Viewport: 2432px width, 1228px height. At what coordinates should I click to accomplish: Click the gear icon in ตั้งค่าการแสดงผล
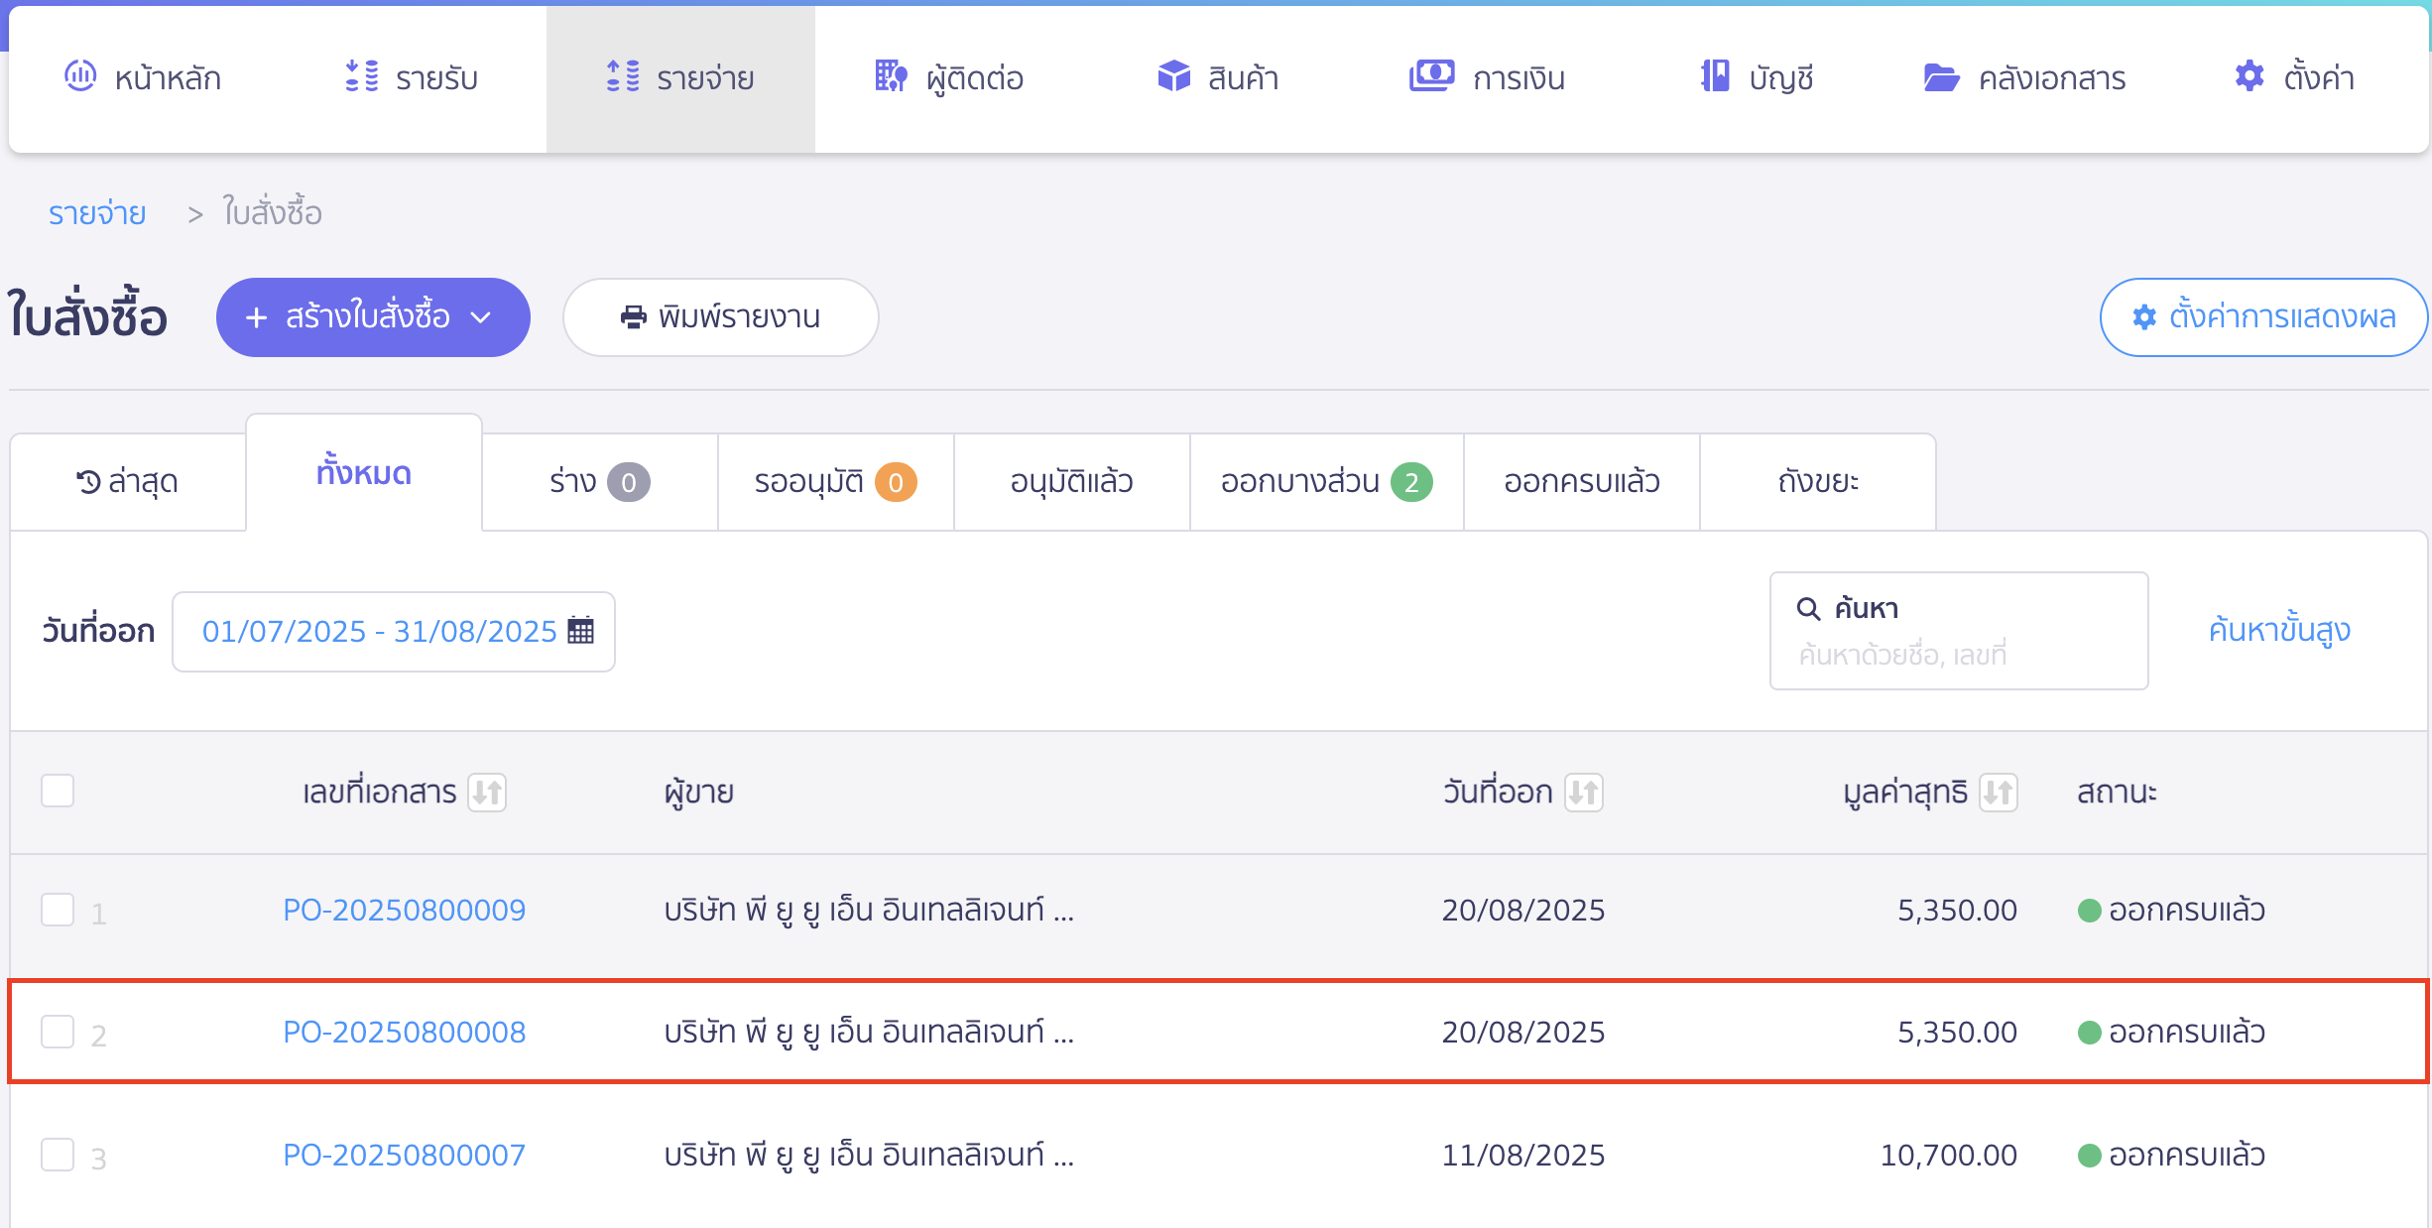(2144, 317)
